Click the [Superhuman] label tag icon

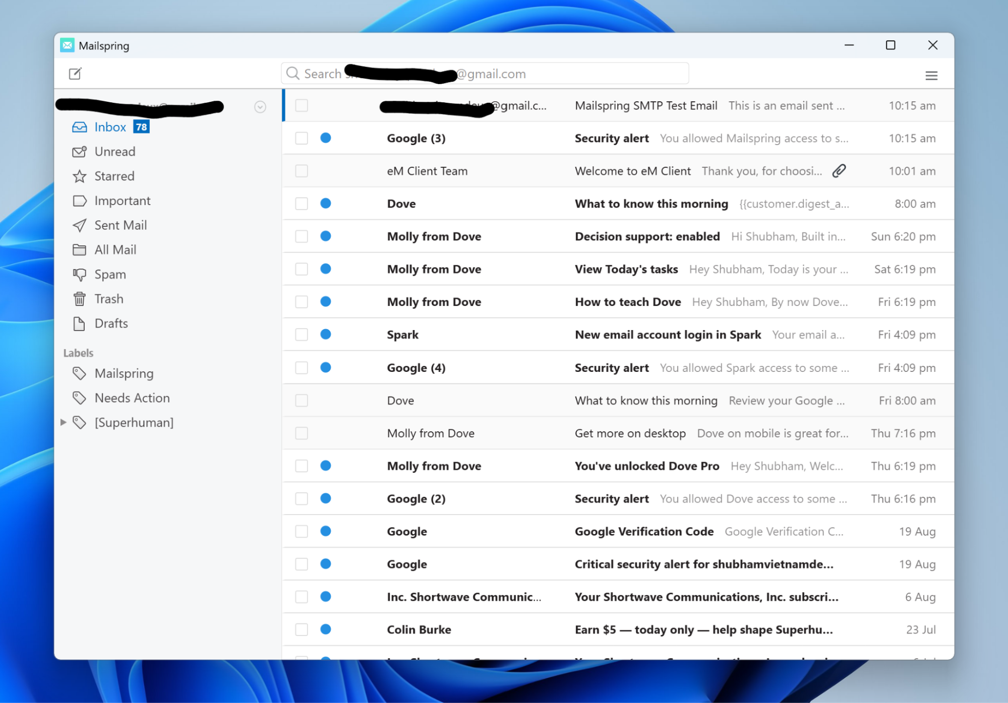click(80, 423)
